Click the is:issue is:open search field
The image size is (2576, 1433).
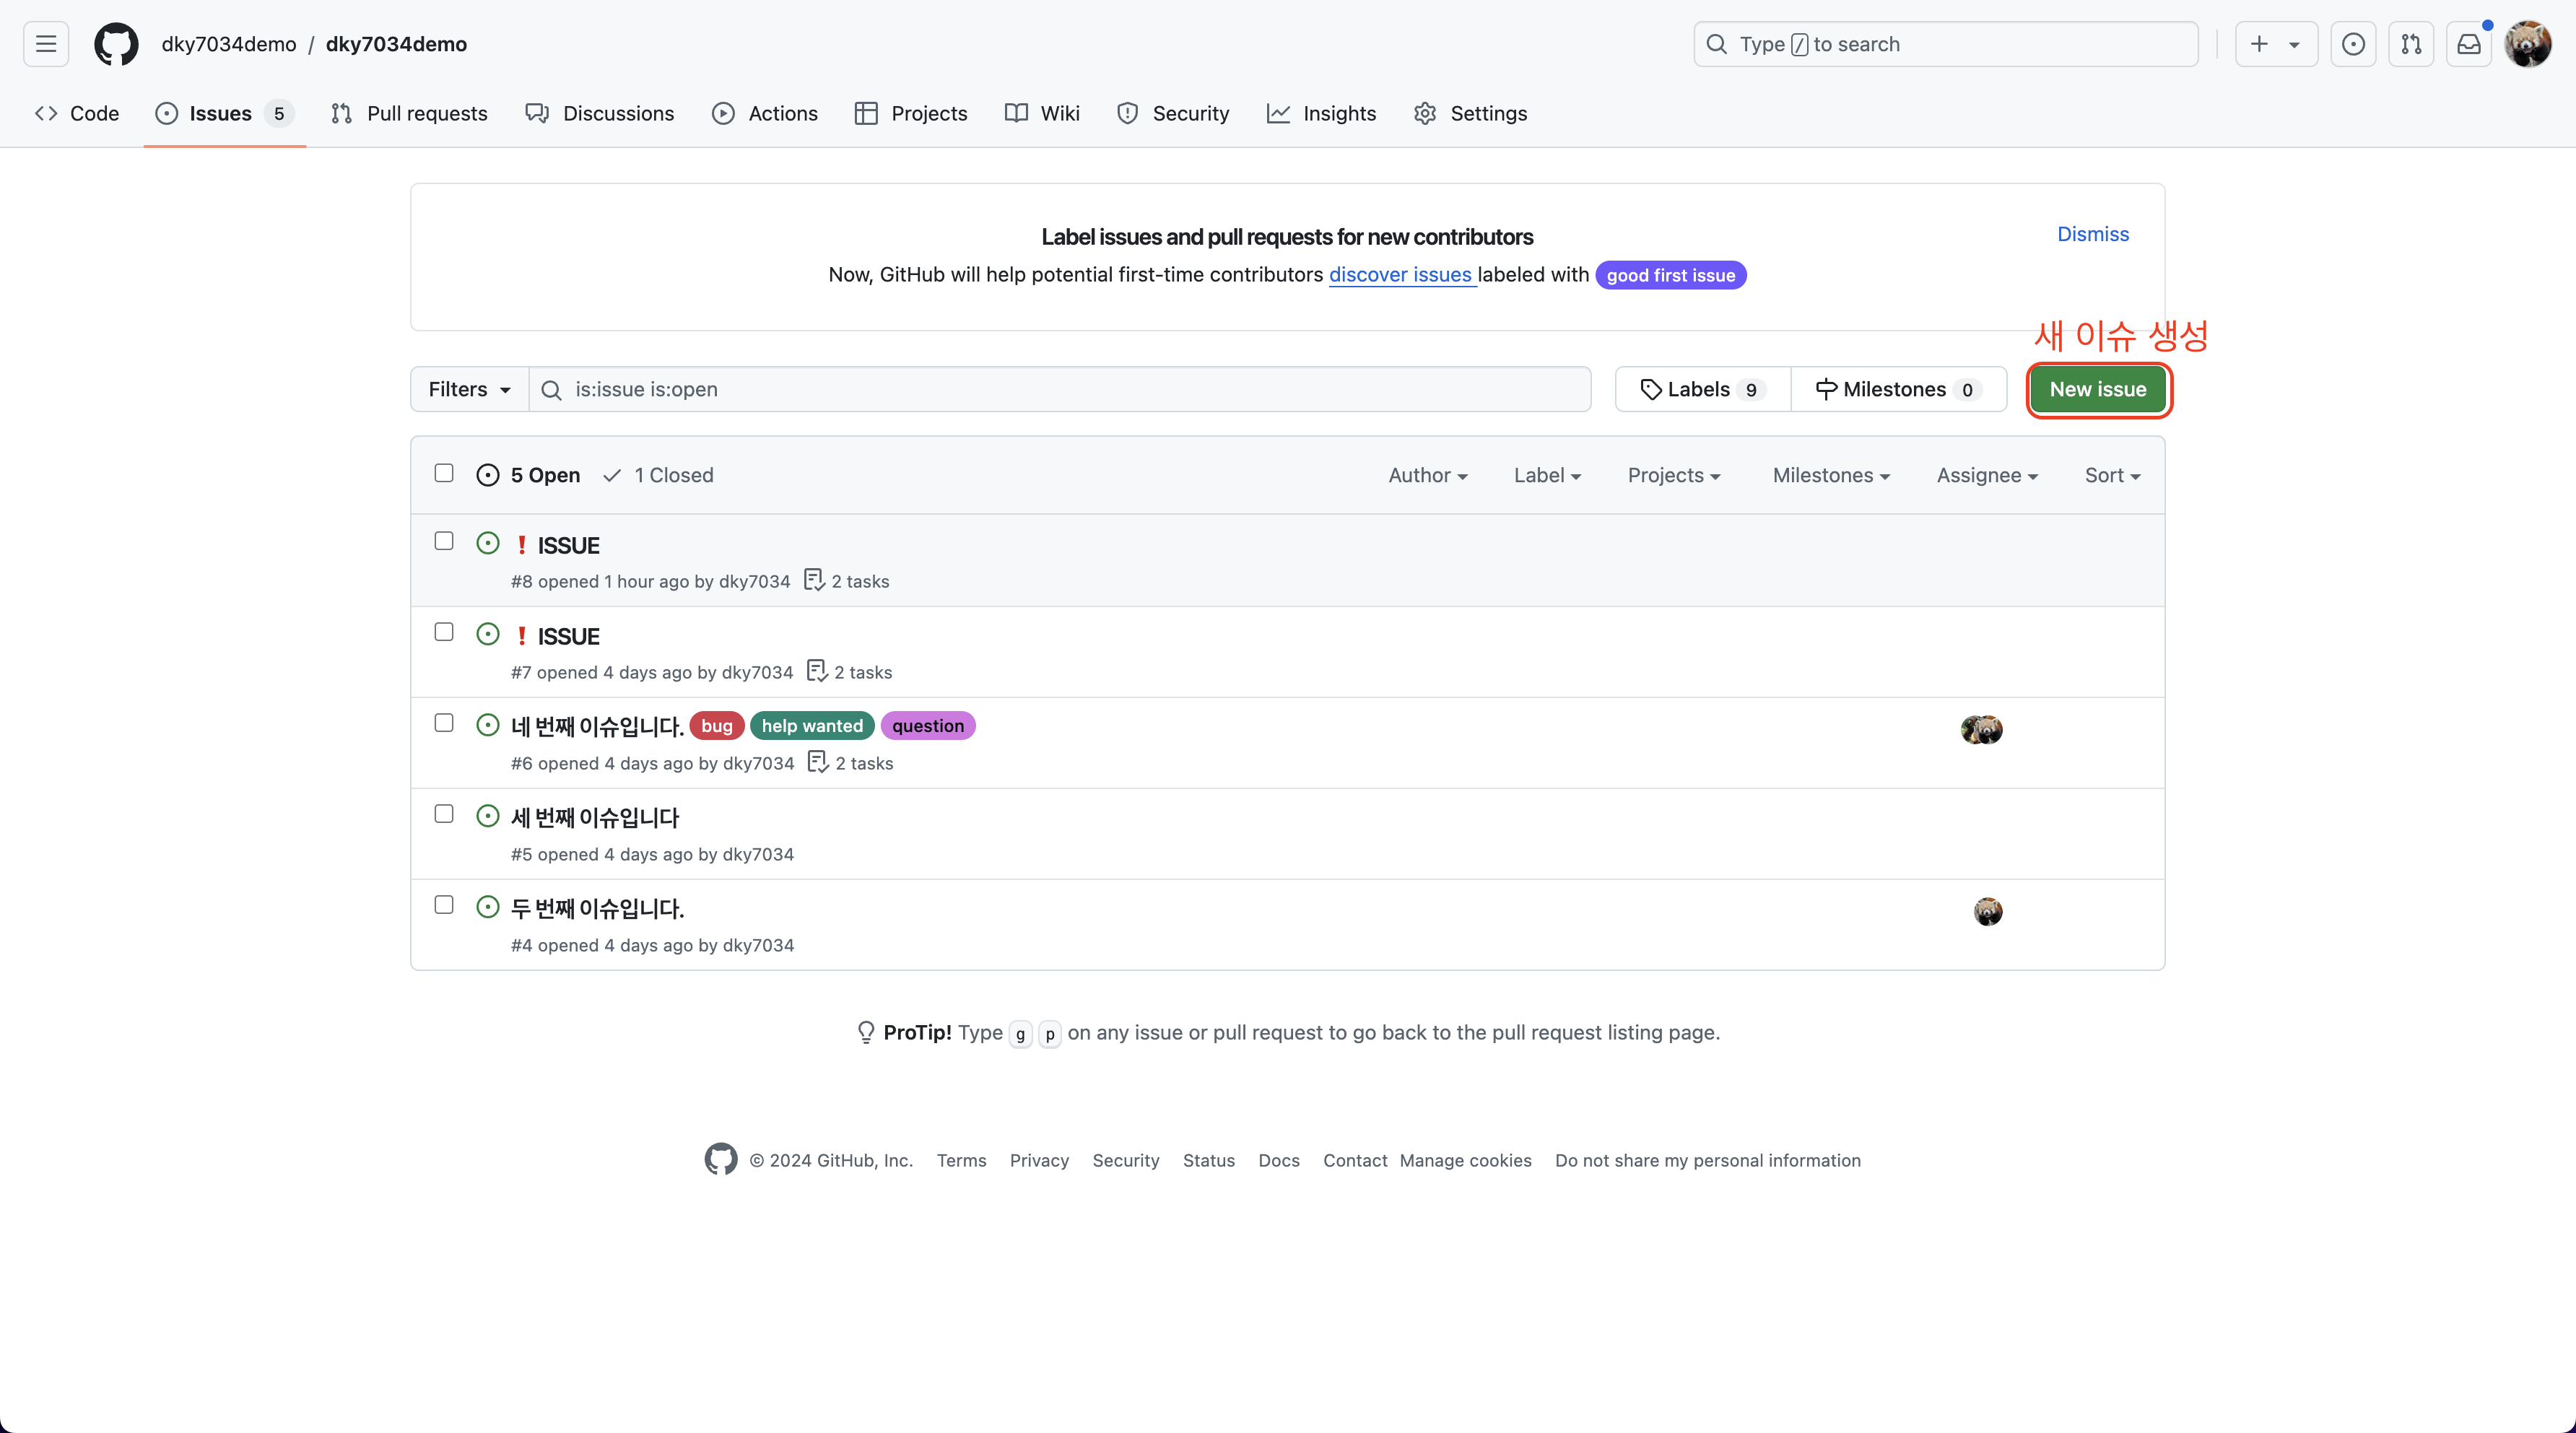[x=1060, y=389]
